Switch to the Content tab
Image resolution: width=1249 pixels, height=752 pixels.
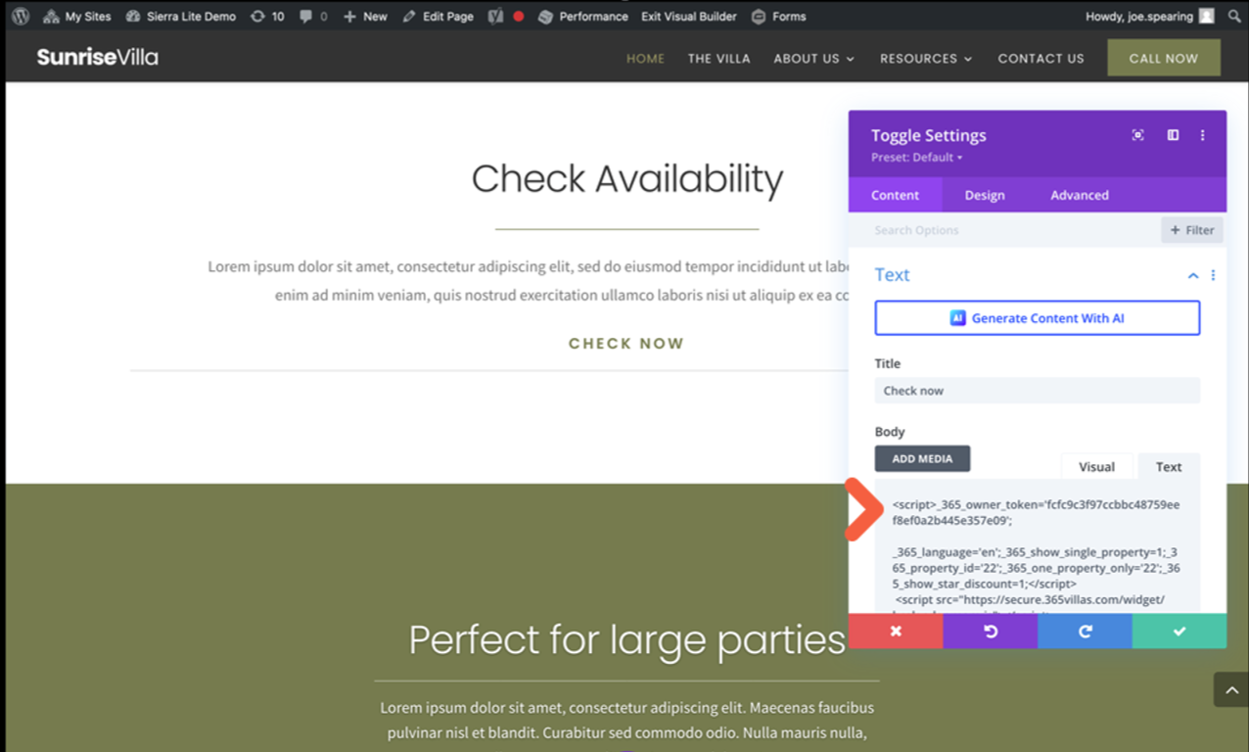[x=895, y=195]
